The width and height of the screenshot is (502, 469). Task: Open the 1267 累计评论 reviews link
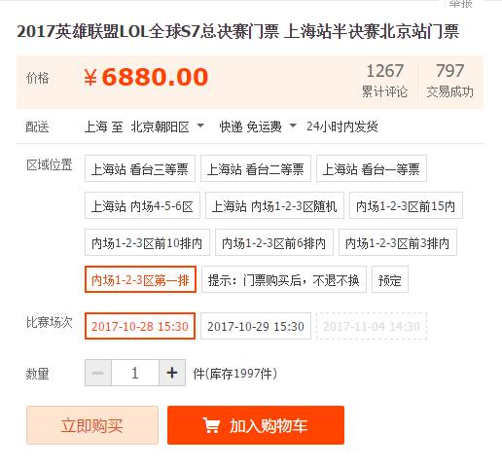pyautogui.click(x=384, y=81)
